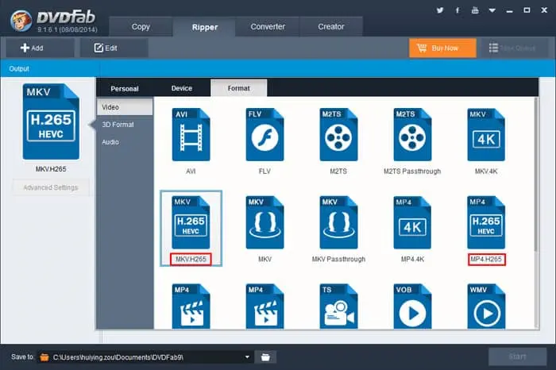
Task: Click the Add button
Action: [33, 48]
